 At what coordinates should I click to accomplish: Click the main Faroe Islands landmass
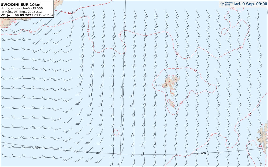pyautogui.click(x=170, y=82)
